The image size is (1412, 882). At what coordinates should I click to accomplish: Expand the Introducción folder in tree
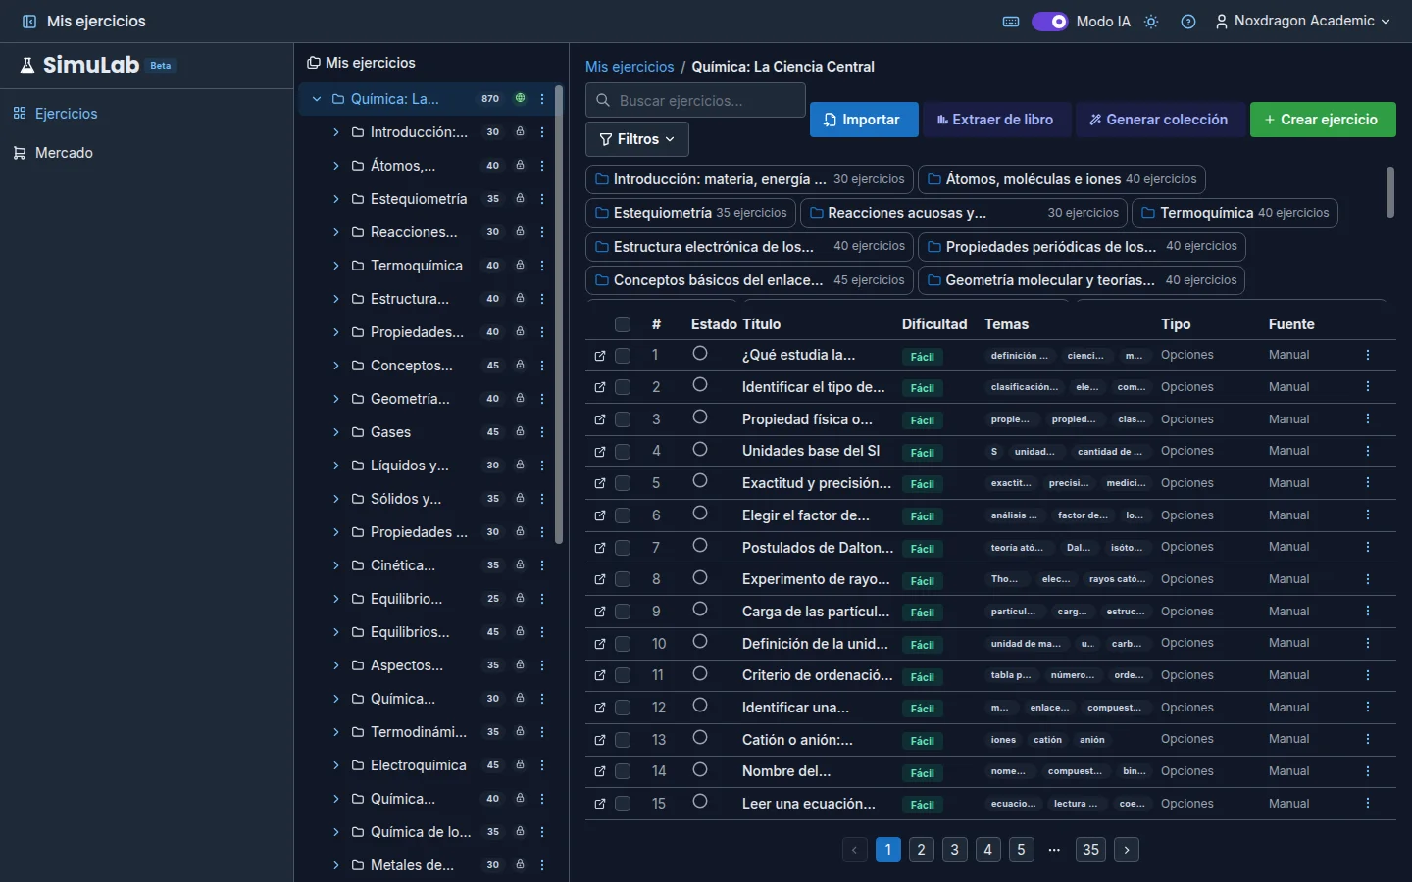pos(335,132)
